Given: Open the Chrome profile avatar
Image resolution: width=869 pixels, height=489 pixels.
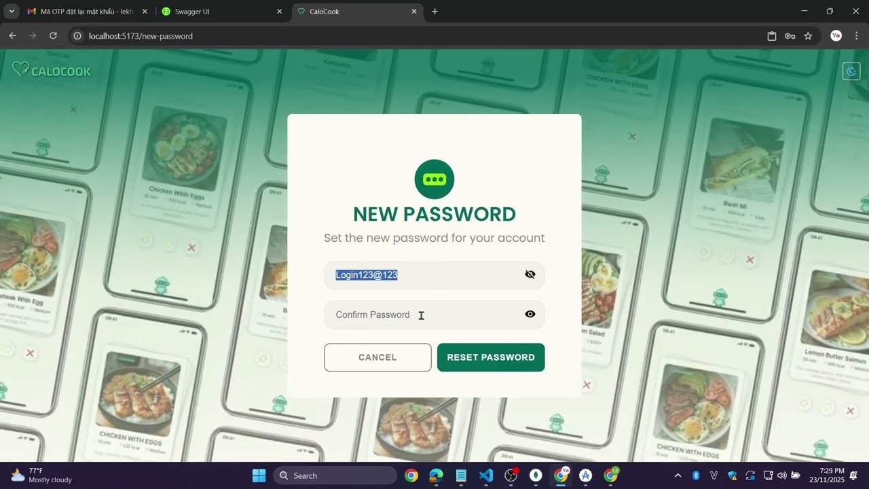Looking at the screenshot, I should [x=836, y=36].
